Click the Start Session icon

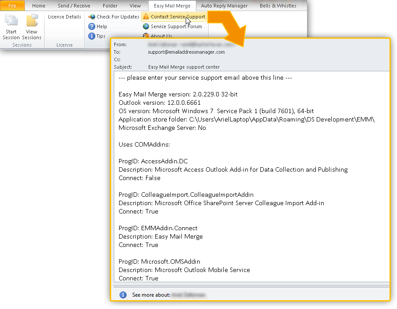(11, 21)
